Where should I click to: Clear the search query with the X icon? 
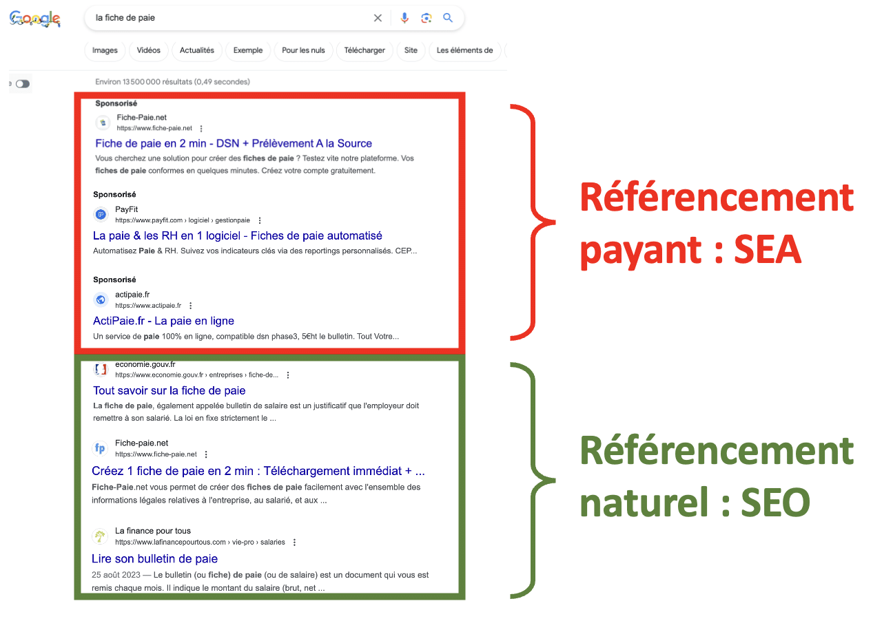(x=378, y=18)
